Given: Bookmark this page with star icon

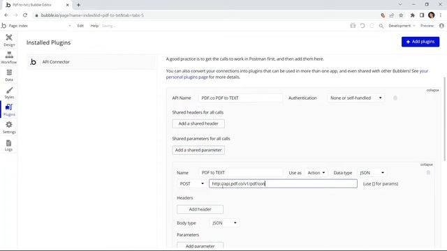Looking at the screenshot, I should click(401, 15).
